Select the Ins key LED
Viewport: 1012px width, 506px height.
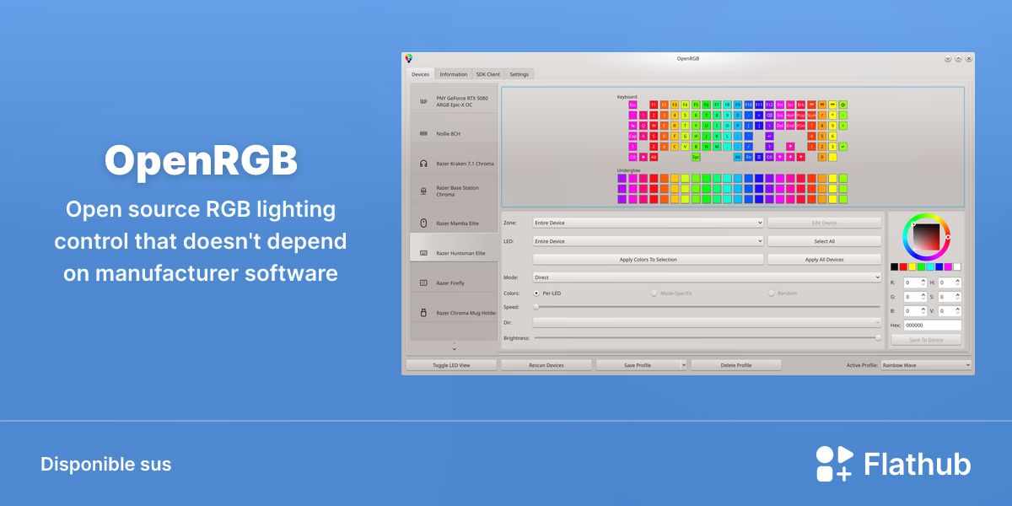point(779,116)
